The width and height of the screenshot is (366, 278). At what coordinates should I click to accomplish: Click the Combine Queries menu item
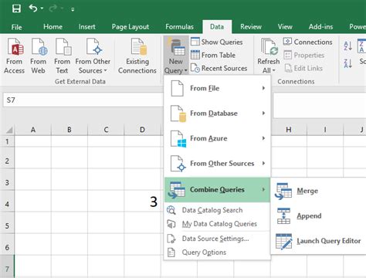point(217,190)
